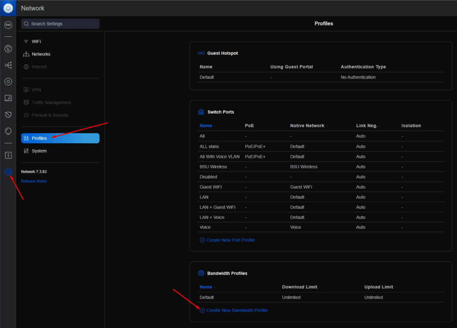This screenshot has width=457, height=328.
Task: Click Create New Bandwidth Profile link
Action: coord(237,311)
